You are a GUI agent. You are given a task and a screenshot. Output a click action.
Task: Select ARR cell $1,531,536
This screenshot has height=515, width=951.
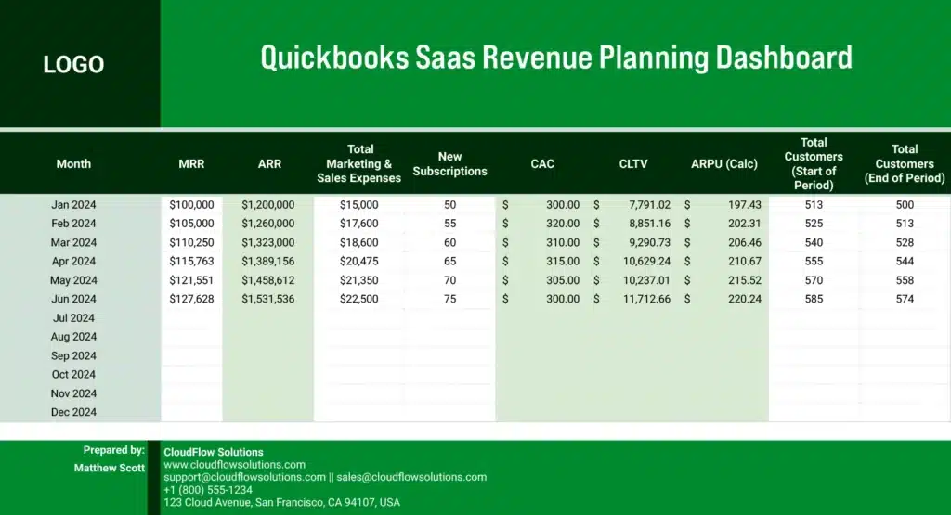tap(268, 299)
